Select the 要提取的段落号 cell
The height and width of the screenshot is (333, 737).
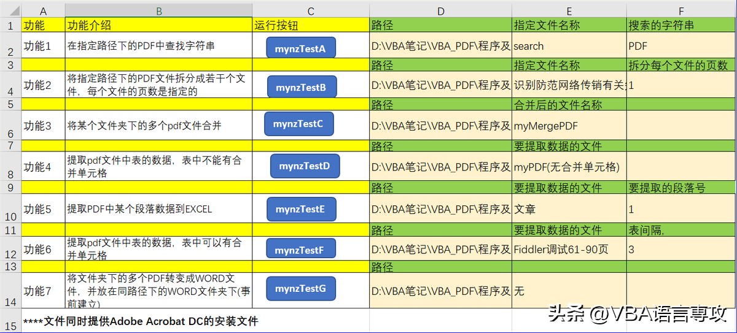681,187
